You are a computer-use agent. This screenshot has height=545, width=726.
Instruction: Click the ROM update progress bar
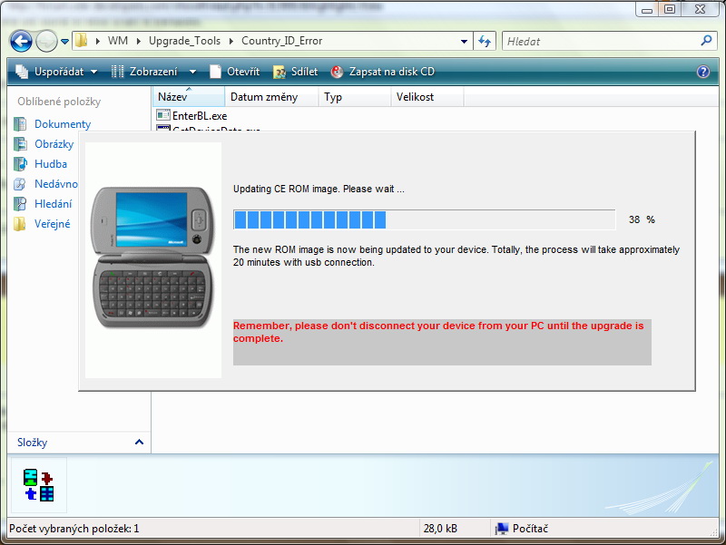click(424, 219)
